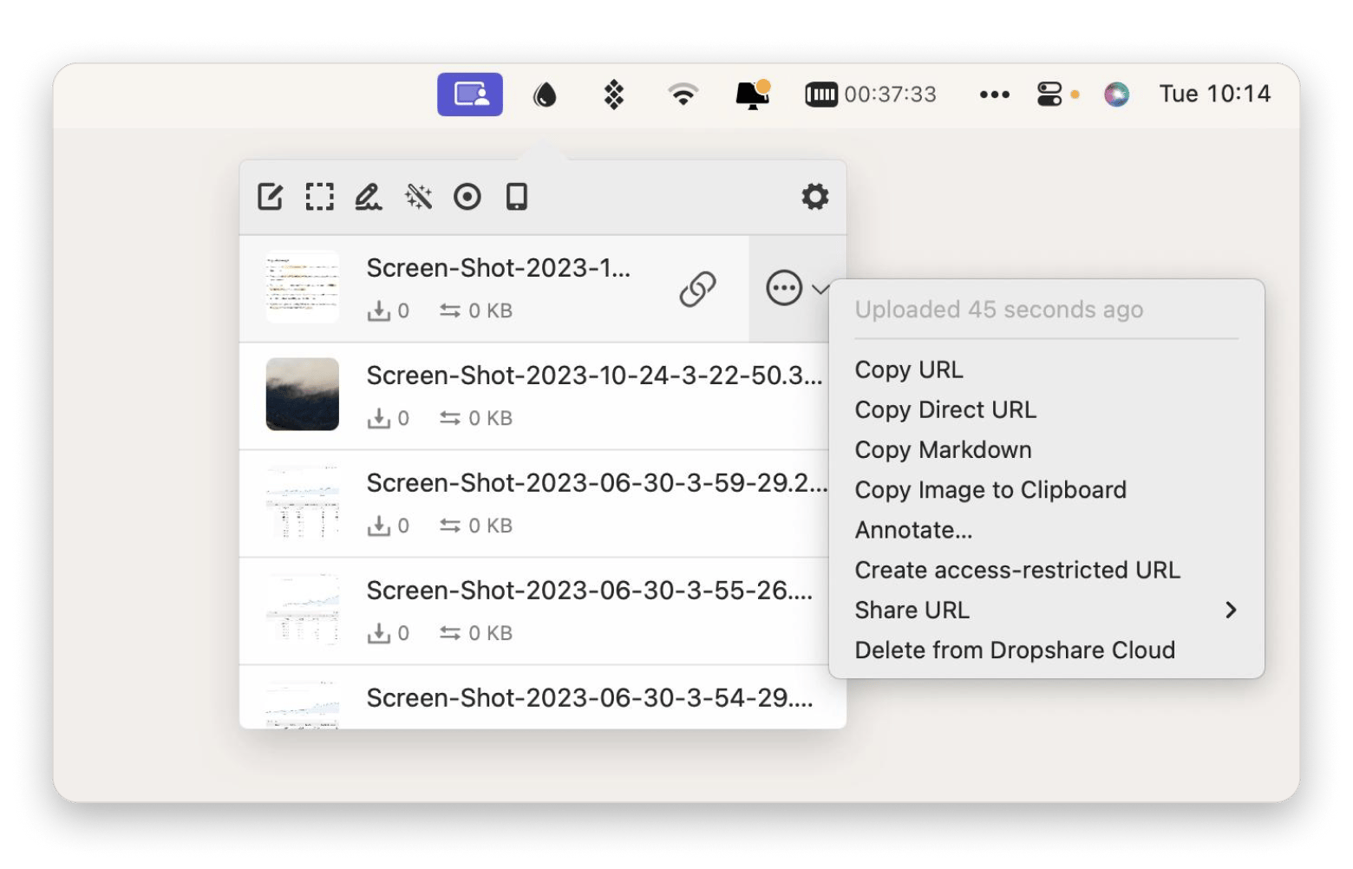Click the cloudy mountain photo thumbnail
1353x869 pixels.
(x=302, y=395)
